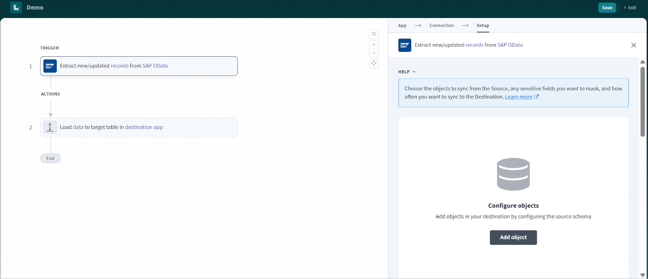This screenshot has height=279, width=648.
Task: Fit recipe to screen with center icon
Action: click(374, 63)
